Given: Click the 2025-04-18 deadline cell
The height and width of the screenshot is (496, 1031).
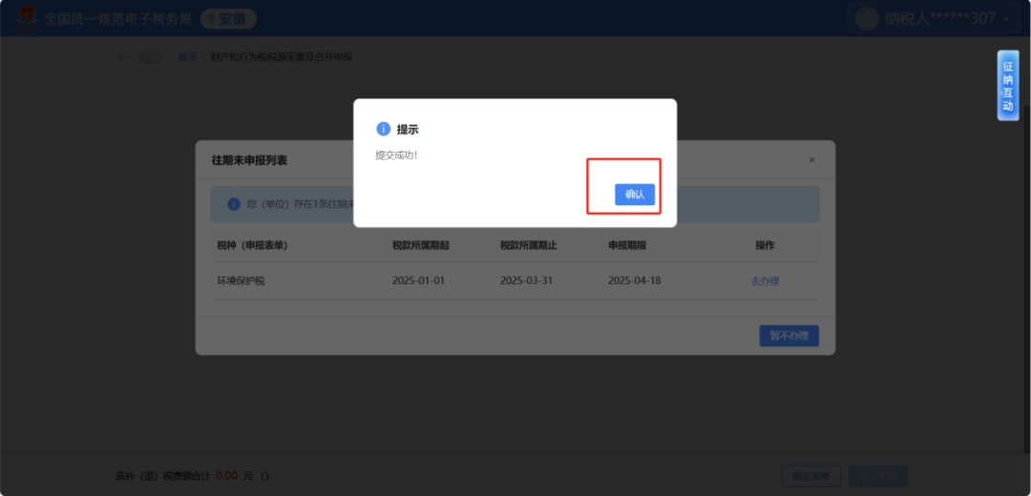Looking at the screenshot, I should (635, 280).
